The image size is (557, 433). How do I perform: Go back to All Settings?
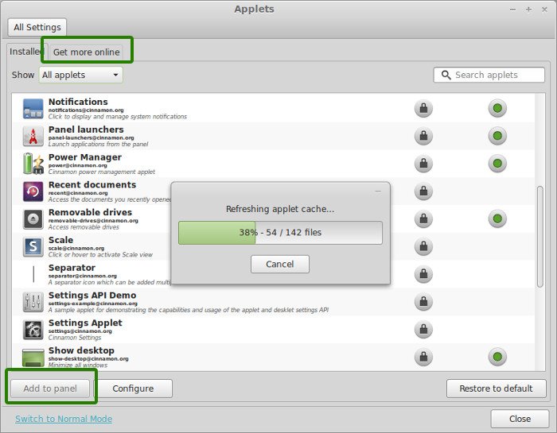(37, 27)
